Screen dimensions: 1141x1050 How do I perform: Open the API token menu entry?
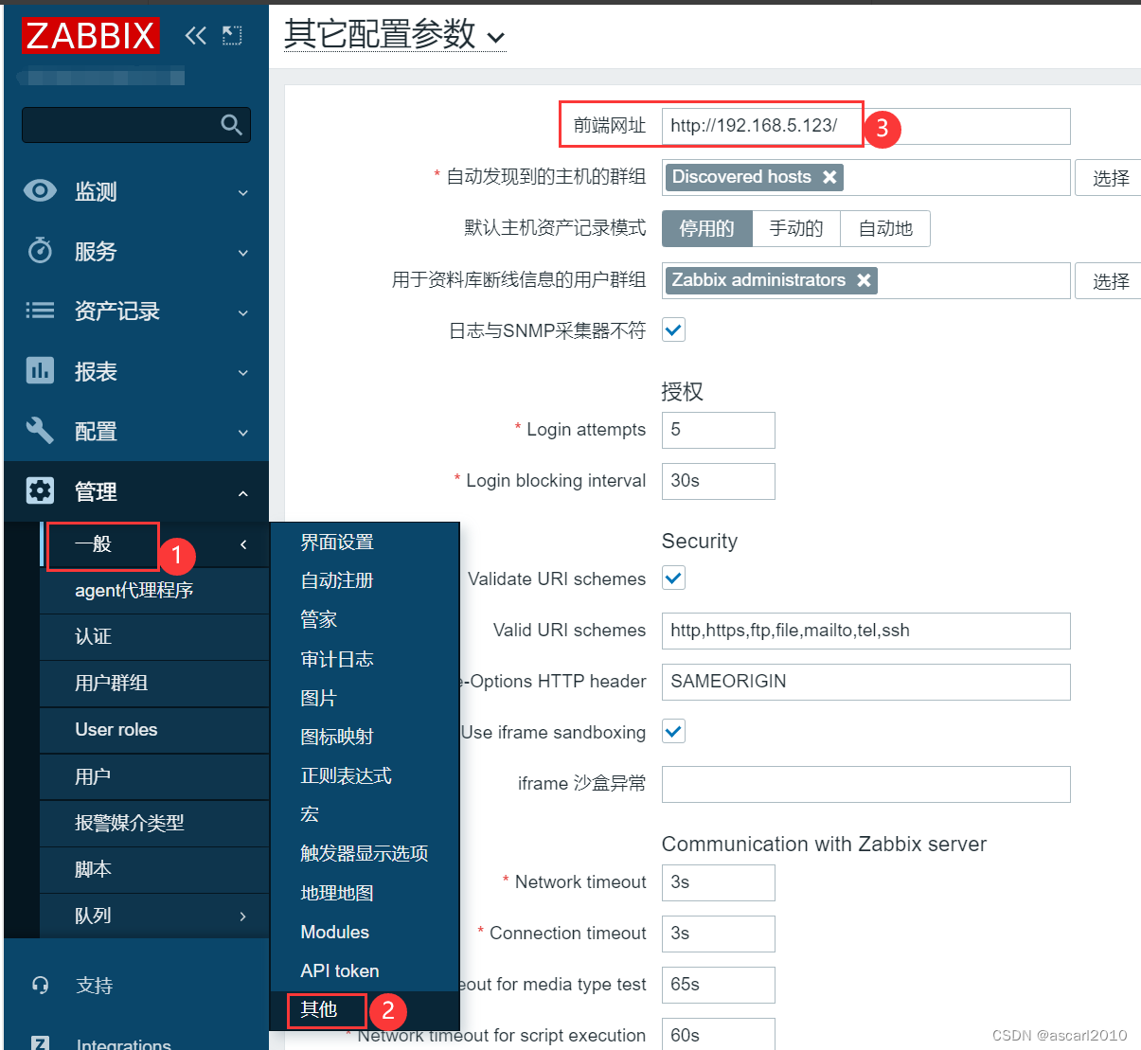pos(340,970)
